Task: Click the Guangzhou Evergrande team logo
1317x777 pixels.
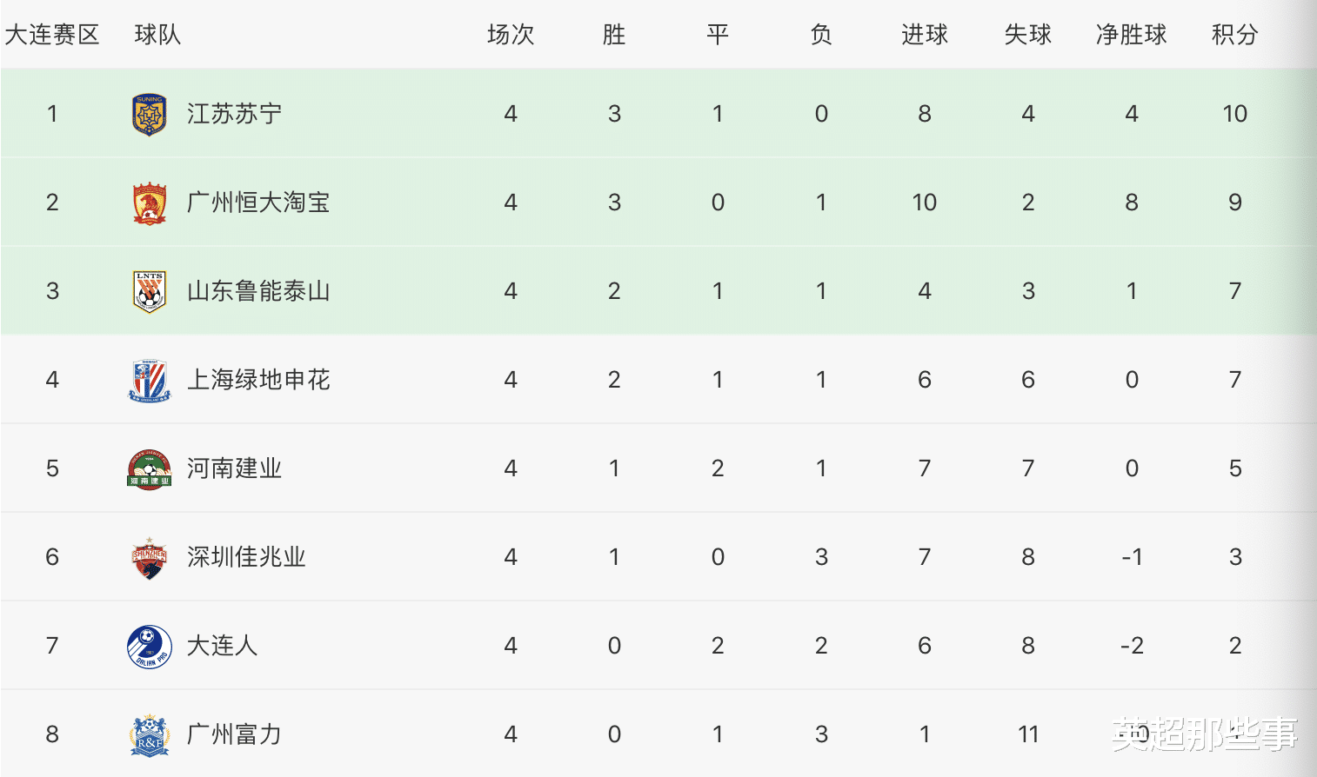Action: pyautogui.click(x=150, y=203)
